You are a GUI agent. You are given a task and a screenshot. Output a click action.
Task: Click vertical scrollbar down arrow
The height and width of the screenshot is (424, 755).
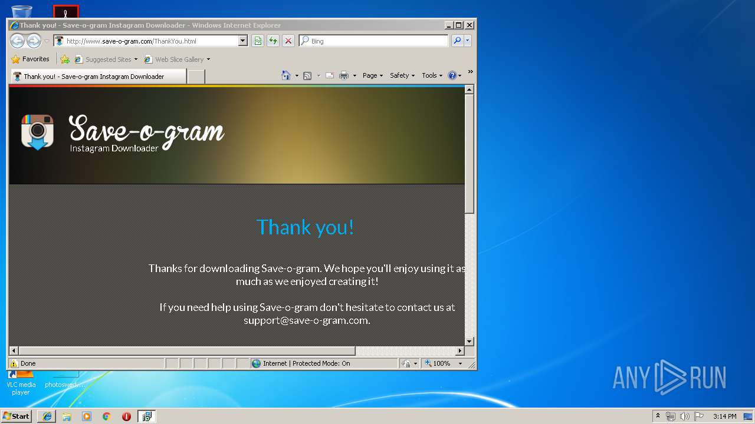pyautogui.click(x=470, y=341)
